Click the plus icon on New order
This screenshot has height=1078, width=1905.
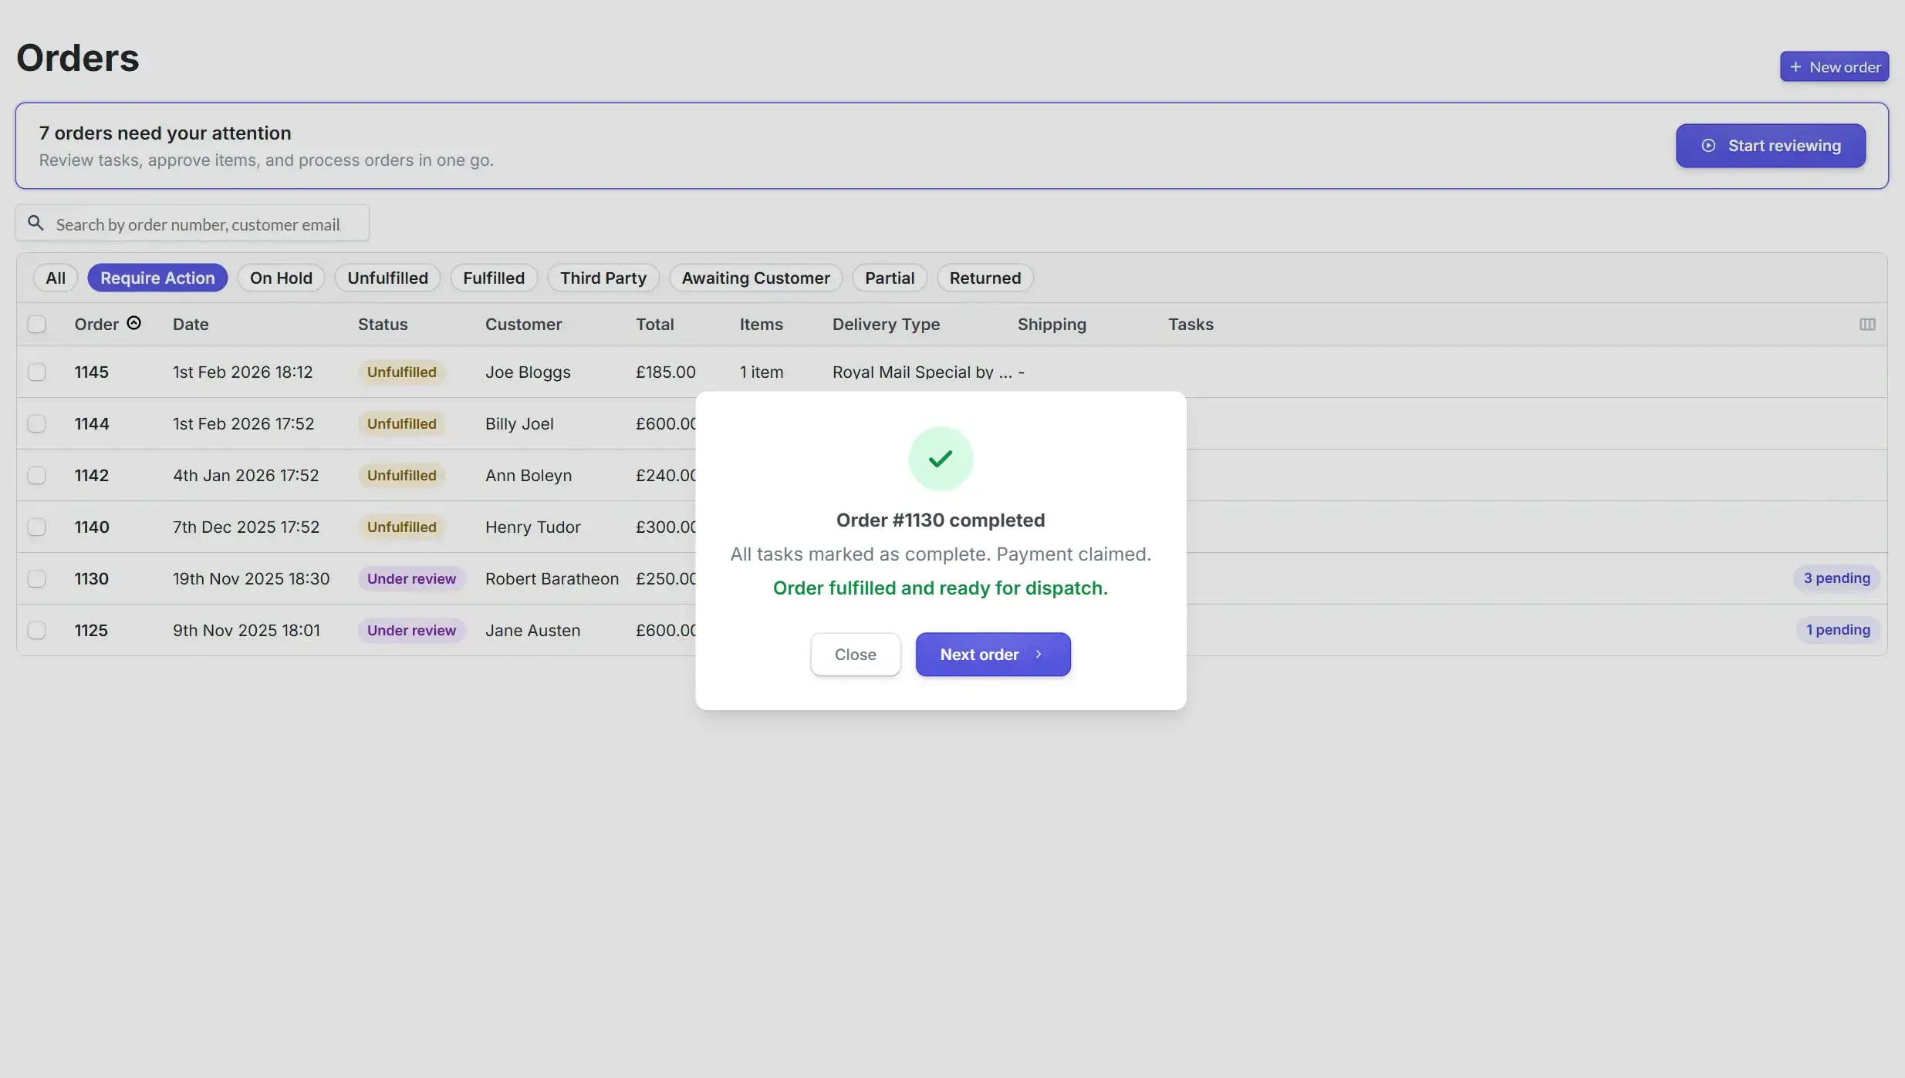pyautogui.click(x=1795, y=67)
